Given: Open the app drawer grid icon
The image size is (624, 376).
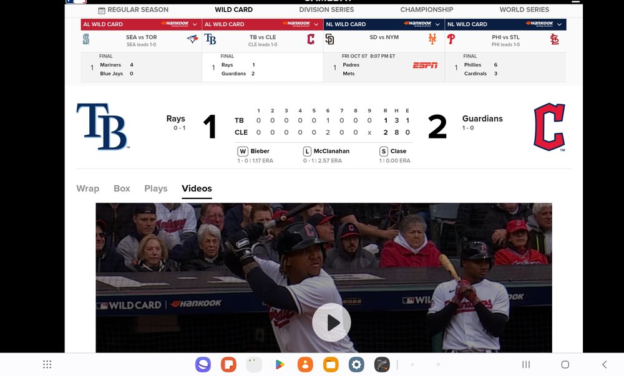Looking at the screenshot, I should [47, 365].
